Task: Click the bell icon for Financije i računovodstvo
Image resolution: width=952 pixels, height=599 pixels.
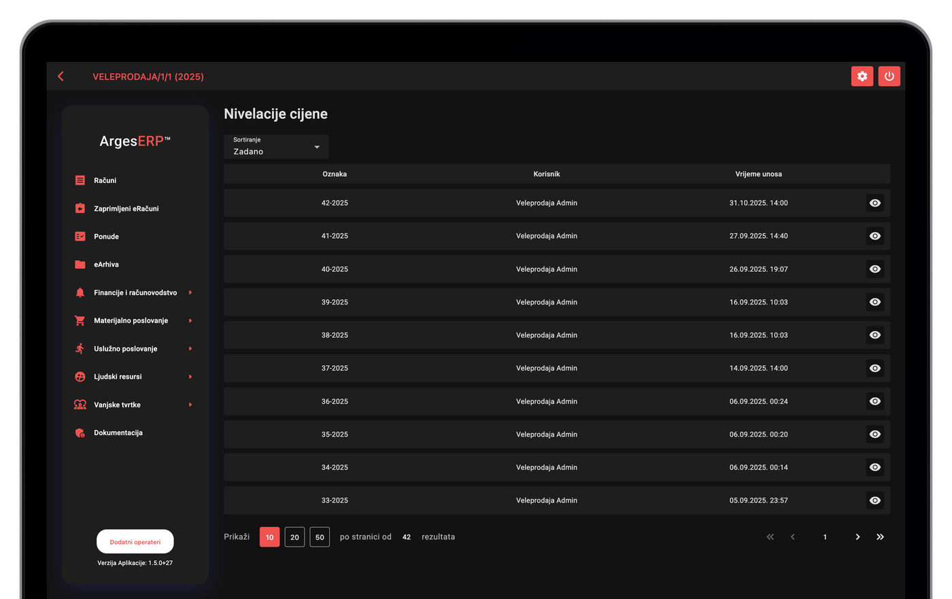Action: tap(80, 292)
